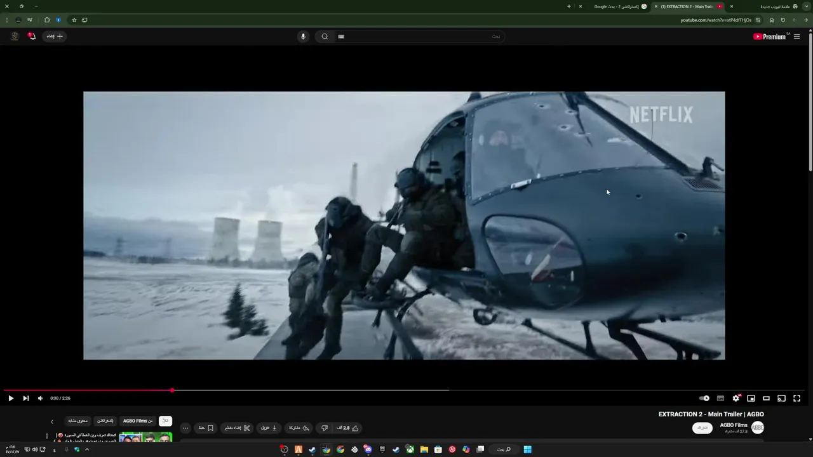Image resolution: width=813 pixels, height=457 pixels.
Task: Select the 'محتوى مشابه' related filter chip
Action: pos(78,421)
